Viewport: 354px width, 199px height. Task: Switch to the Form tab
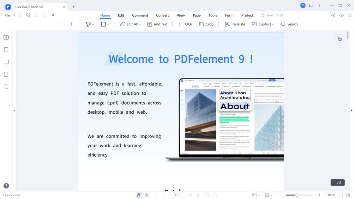pos(229,15)
